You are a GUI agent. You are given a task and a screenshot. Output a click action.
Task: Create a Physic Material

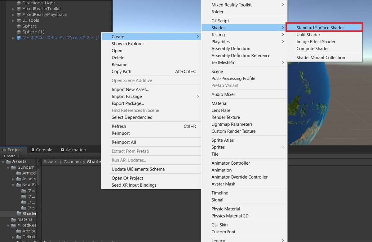[244, 209]
